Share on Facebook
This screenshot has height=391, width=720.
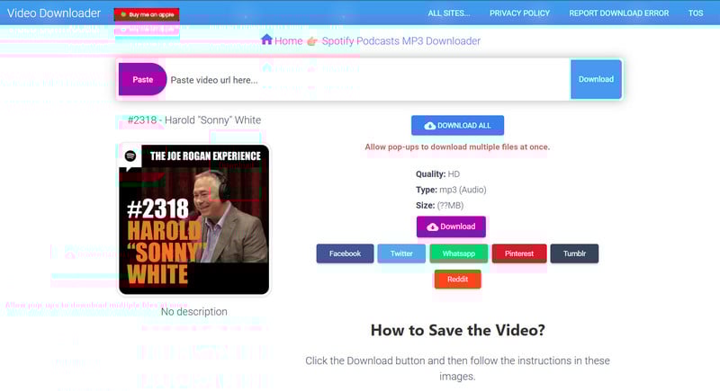coord(345,253)
